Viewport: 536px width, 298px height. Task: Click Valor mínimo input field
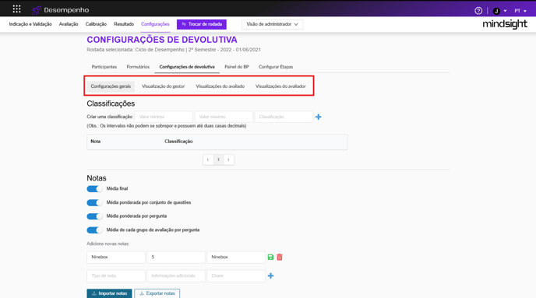pos(164,117)
